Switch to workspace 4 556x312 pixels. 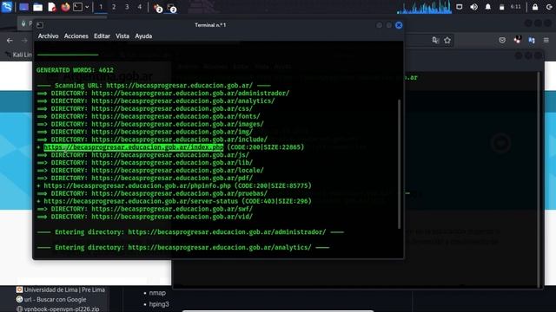139,7
